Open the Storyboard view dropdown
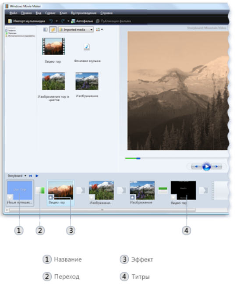The width and height of the screenshot is (236, 284). pos(17,176)
